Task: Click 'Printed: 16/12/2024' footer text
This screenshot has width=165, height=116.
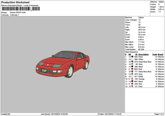Action: click(x=109, y=114)
